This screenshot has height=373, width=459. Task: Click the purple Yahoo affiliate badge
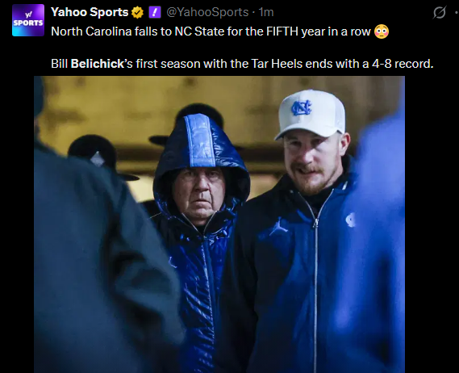pos(155,12)
